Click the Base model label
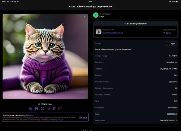 100,121
